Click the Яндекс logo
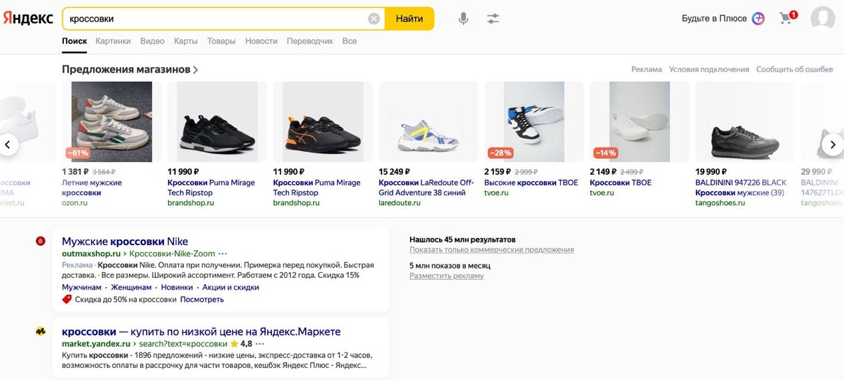The image size is (844, 380). [x=28, y=18]
